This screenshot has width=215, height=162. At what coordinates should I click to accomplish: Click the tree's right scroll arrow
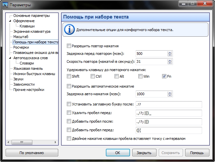click(x=56, y=142)
